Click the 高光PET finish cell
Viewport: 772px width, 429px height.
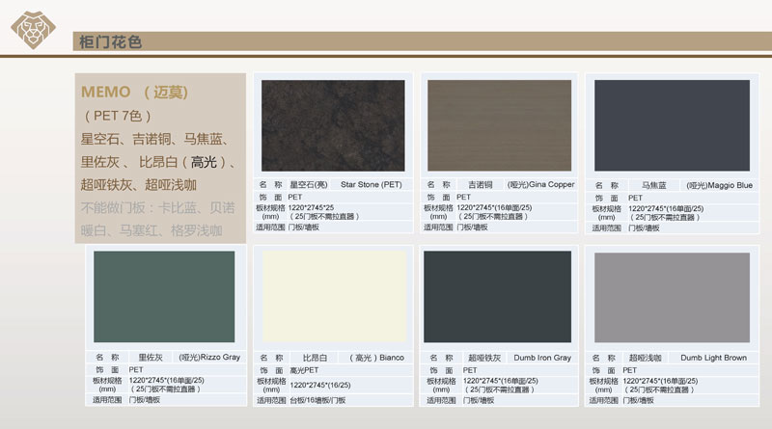click(x=304, y=370)
